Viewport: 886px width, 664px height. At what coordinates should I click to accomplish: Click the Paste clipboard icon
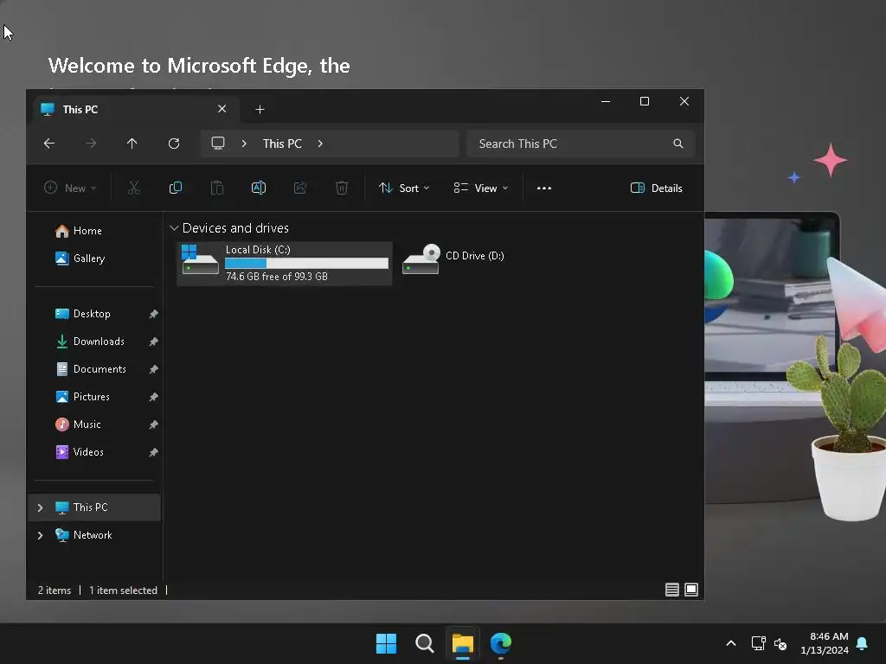tap(217, 188)
